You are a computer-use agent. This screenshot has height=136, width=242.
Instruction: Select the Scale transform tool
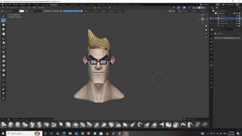(x=3, y=89)
